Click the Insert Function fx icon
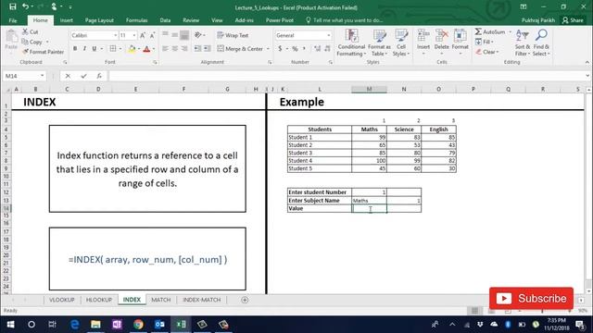The image size is (593, 333). (x=99, y=76)
